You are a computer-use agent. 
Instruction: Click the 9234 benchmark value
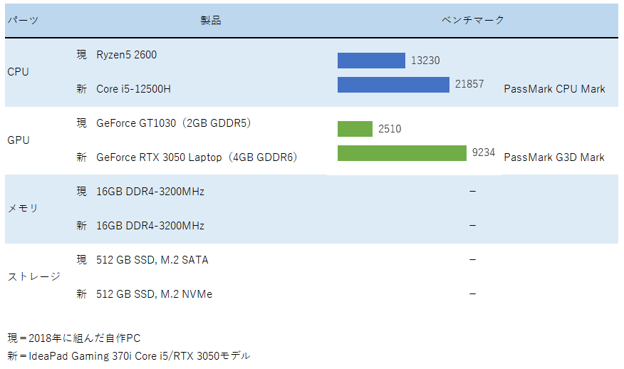tap(484, 152)
